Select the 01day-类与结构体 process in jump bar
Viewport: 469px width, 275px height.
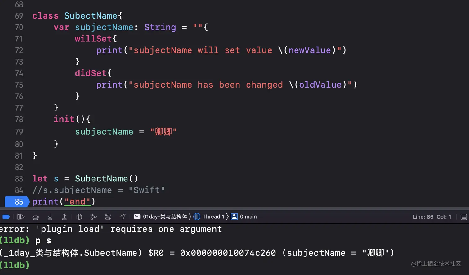coord(161,217)
